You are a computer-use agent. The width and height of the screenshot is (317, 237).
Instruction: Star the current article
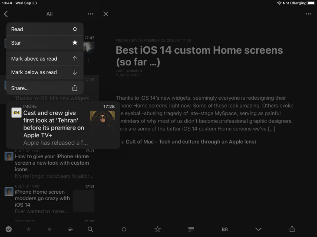click(x=158, y=229)
